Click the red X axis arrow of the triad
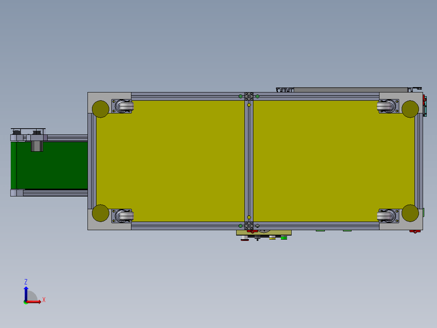The height and width of the screenshot is (328, 437). coord(34,302)
